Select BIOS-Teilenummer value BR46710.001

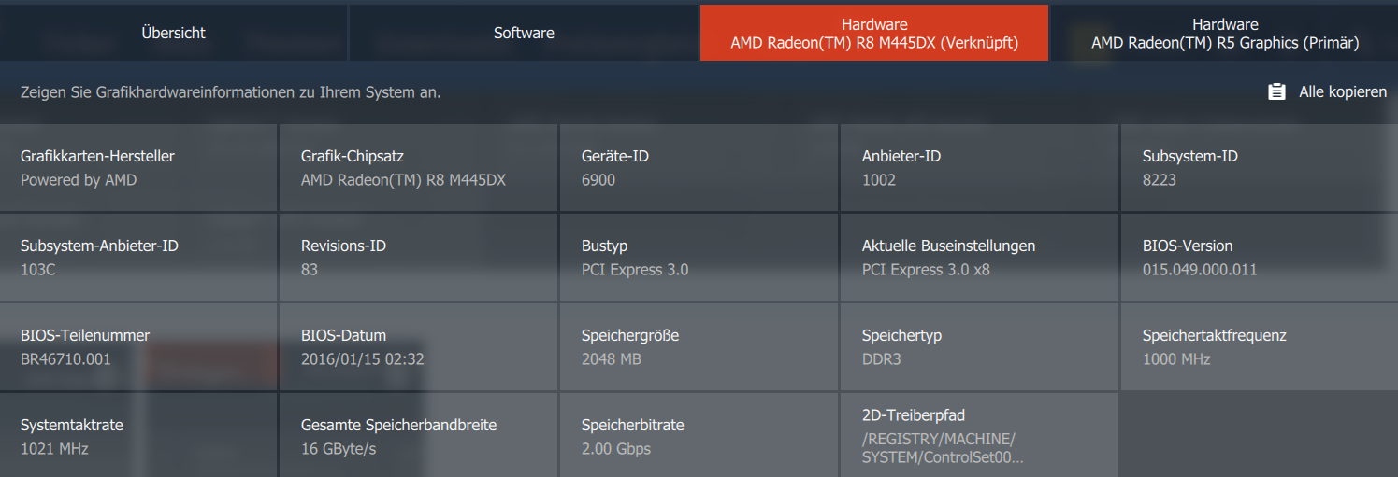click(x=65, y=359)
